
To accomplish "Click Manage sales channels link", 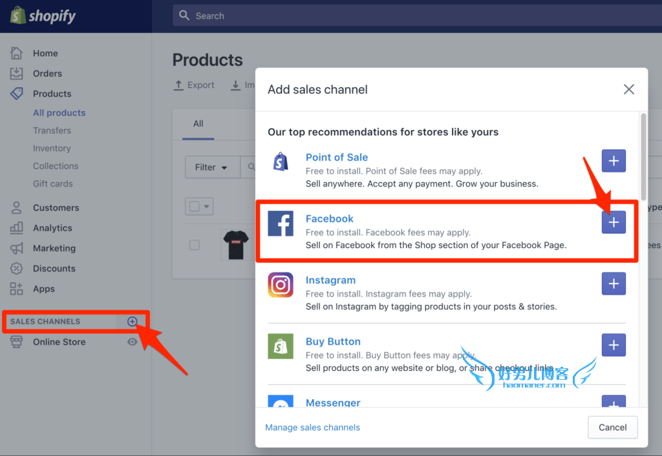I will [312, 428].
